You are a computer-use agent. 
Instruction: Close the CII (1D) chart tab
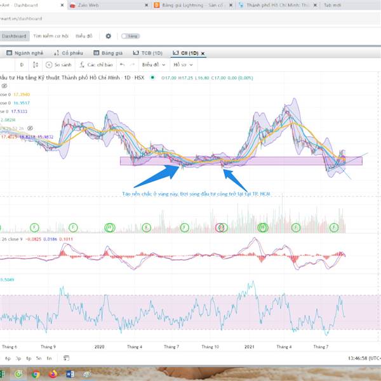pyautogui.click(x=203, y=53)
